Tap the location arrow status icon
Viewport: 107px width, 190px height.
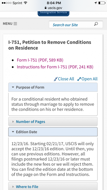click(96, 3)
